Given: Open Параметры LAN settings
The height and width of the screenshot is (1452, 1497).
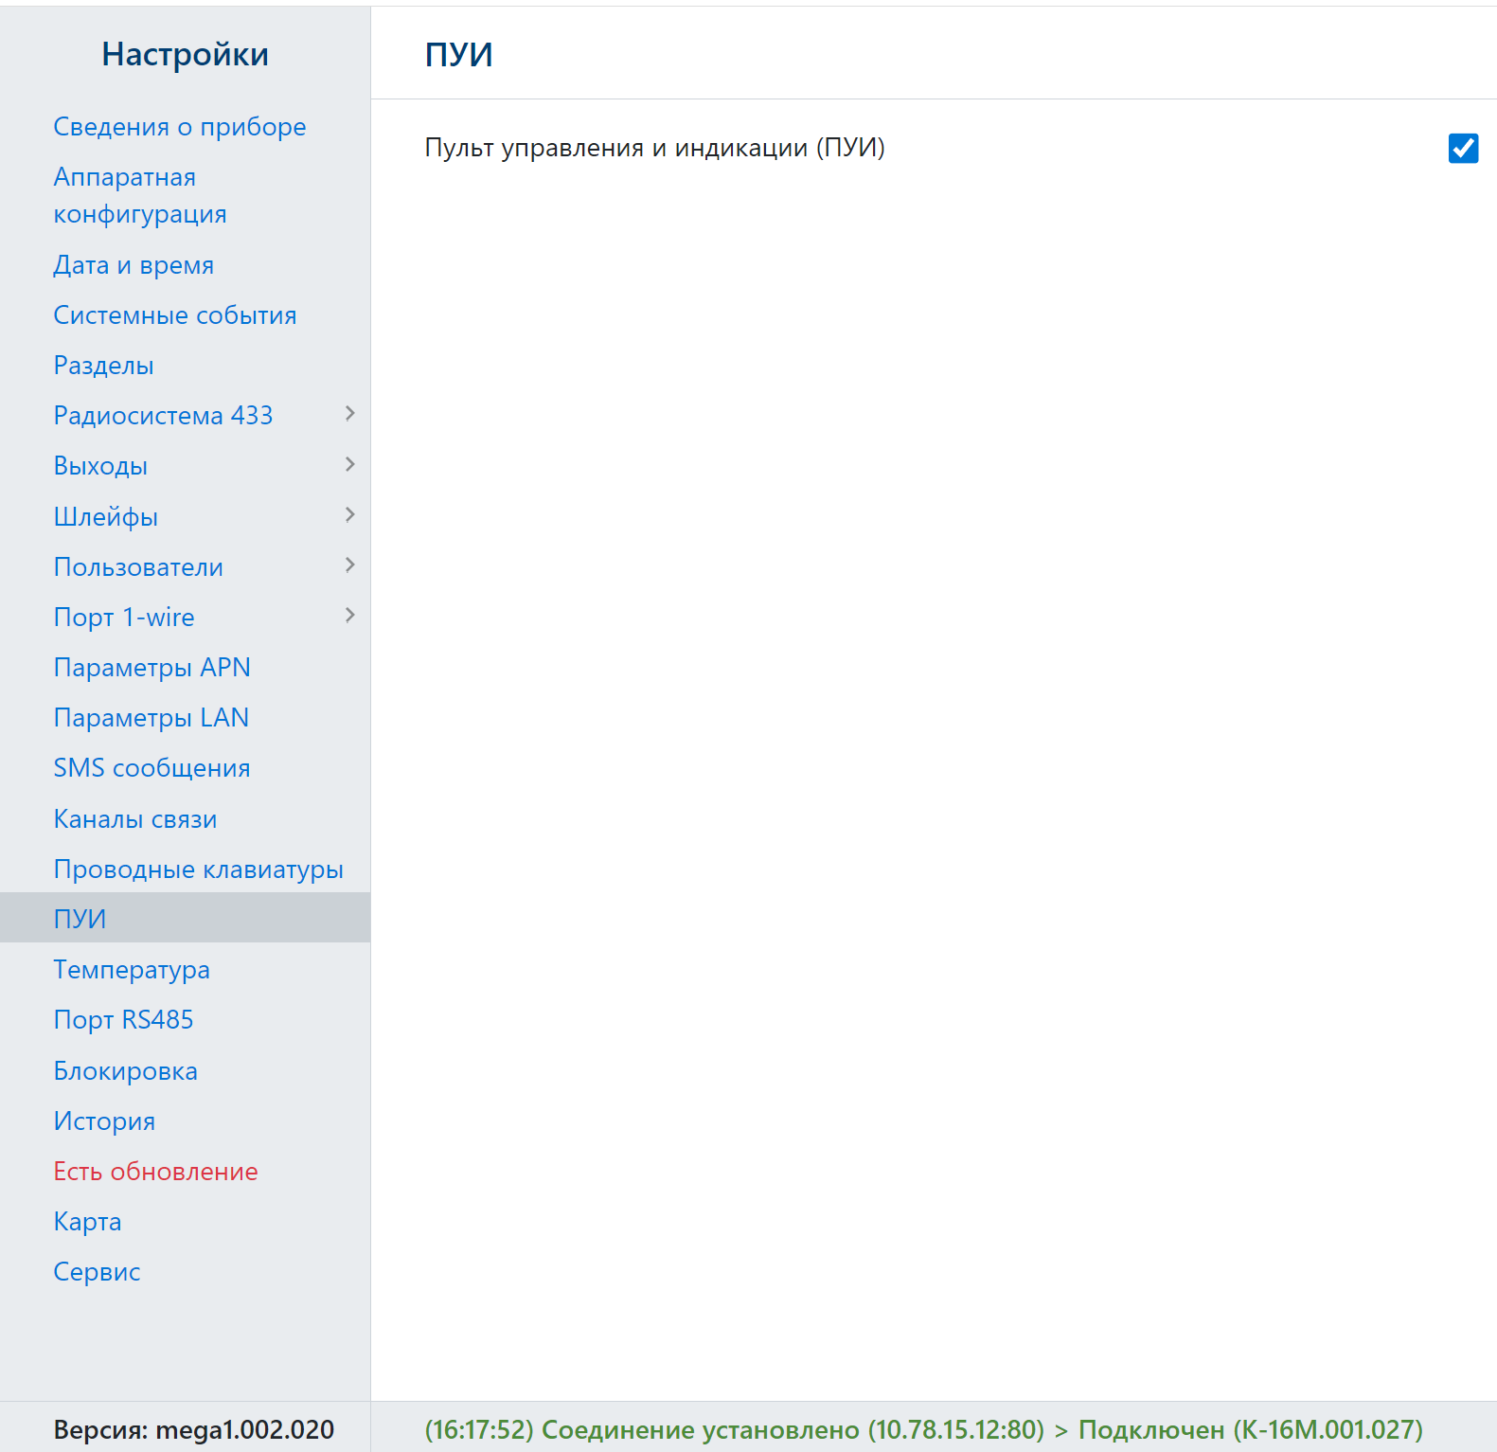Looking at the screenshot, I should (151, 718).
